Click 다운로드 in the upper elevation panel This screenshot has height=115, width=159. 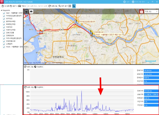[39, 67]
